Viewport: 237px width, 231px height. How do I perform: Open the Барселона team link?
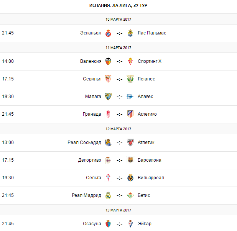tap(150, 160)
